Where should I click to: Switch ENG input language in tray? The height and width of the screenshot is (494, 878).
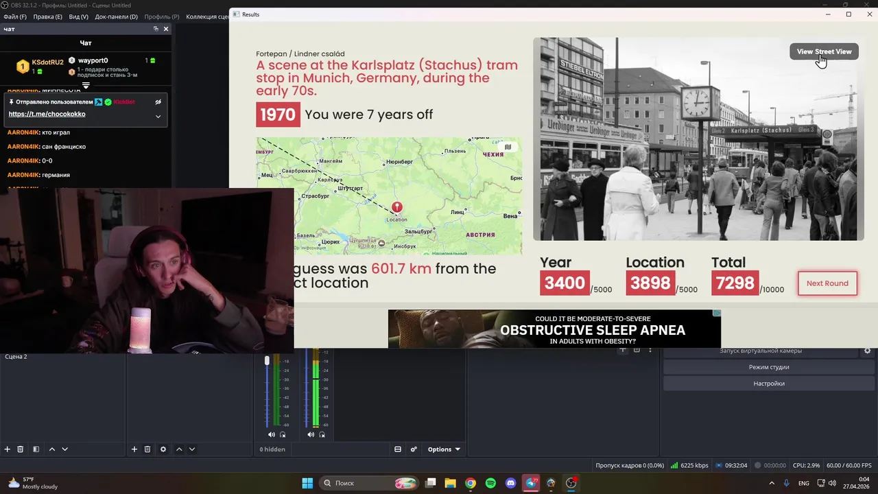coord(804,483)
